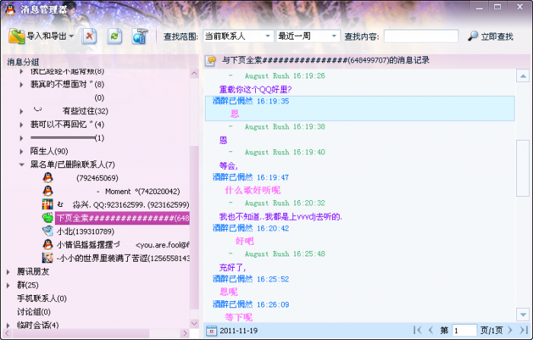Click the search content input field

point(421,36)
